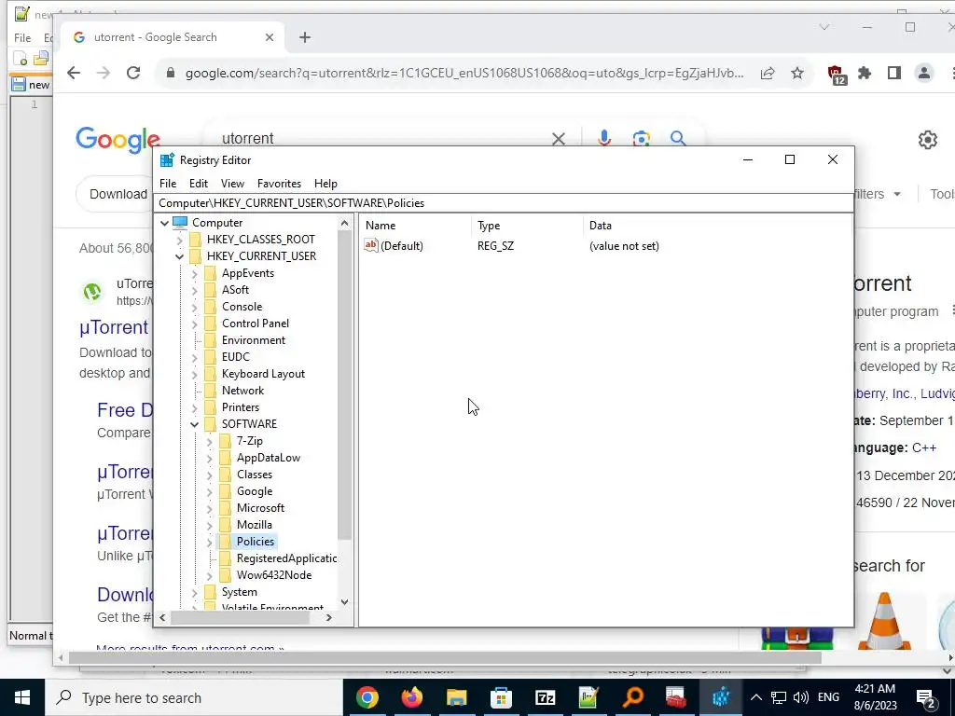955x716 pixels.
Task: Reload the Chrome page
Action: click(133, 73)
